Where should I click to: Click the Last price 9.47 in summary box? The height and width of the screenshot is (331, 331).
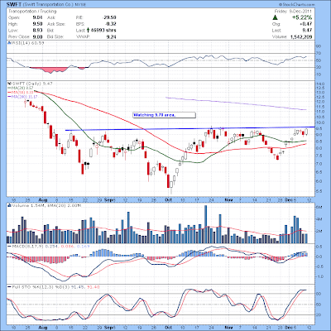pos(307,31)
